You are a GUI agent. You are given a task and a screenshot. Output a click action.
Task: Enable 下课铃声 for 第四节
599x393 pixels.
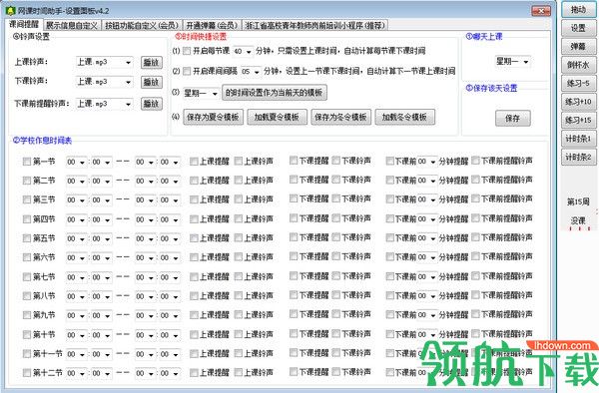tap(335, 217)
